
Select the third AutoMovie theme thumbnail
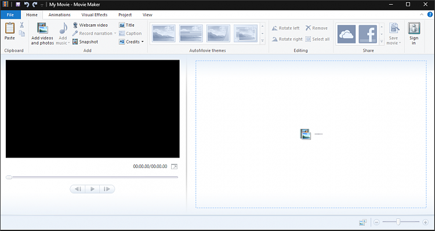(218, 33)
